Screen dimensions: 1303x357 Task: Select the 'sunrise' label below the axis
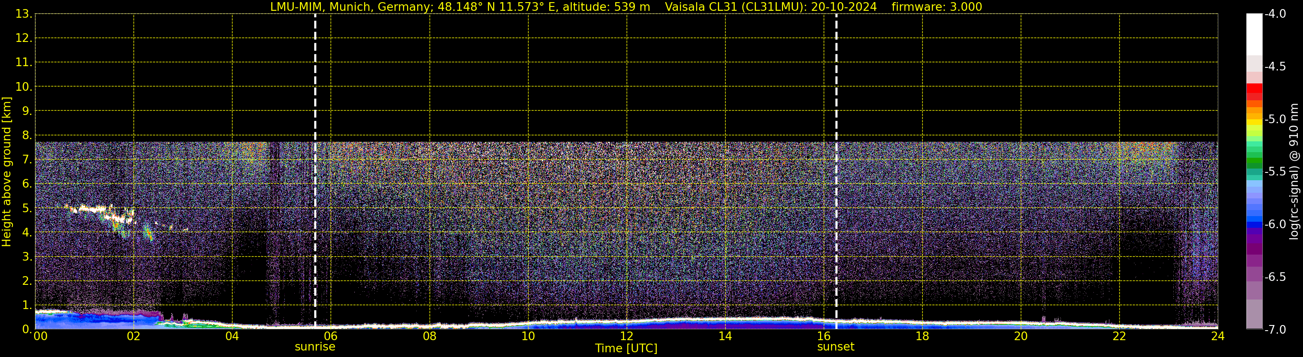coord(315,347)
